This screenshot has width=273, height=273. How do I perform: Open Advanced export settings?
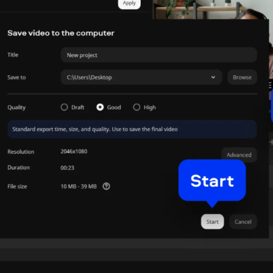click(x=239, y=155)
